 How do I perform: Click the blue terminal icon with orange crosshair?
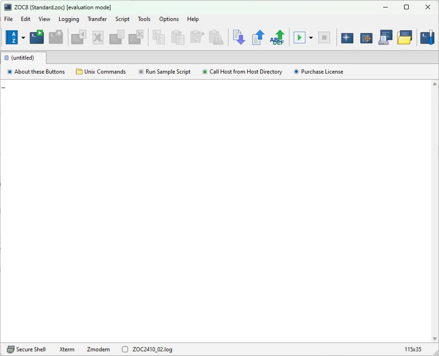coord(366,38)
